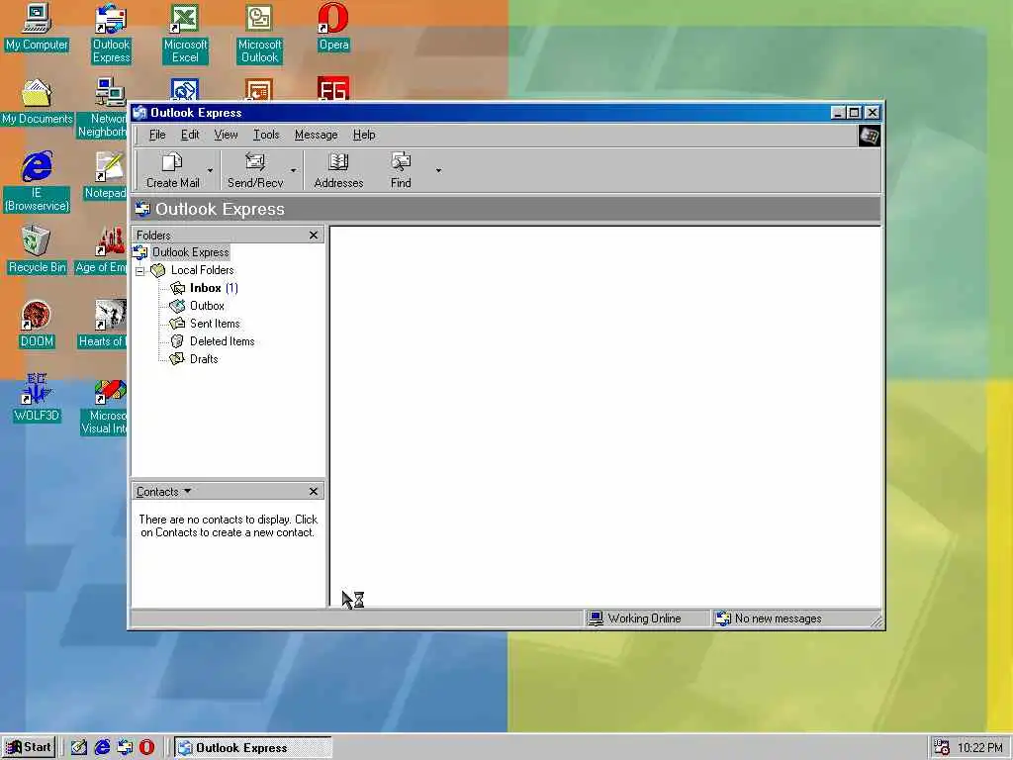This screenshot has height=760, width=1013.
Task: Open the Outbox folder
Action: coord(207,306)
